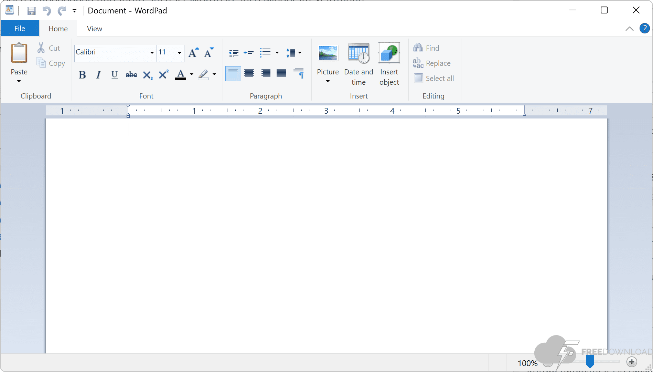Screen dimensions: 653x372
Task: Expand the font size dropdown
Action: coord(179,53)
